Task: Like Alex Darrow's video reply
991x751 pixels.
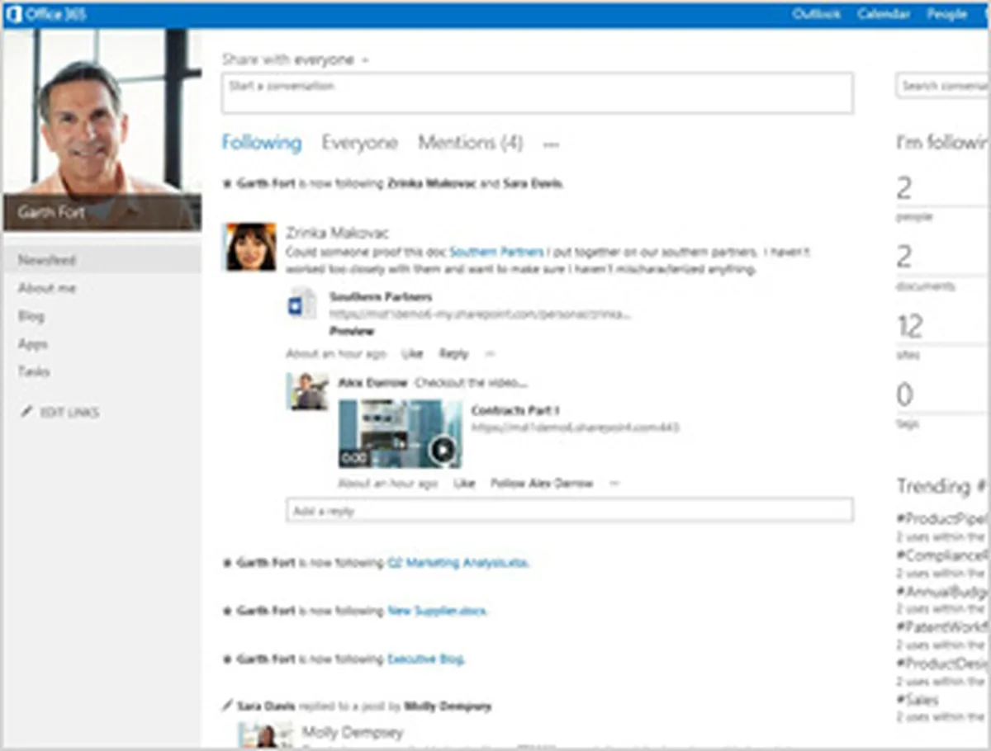Action: coord(464,484)
